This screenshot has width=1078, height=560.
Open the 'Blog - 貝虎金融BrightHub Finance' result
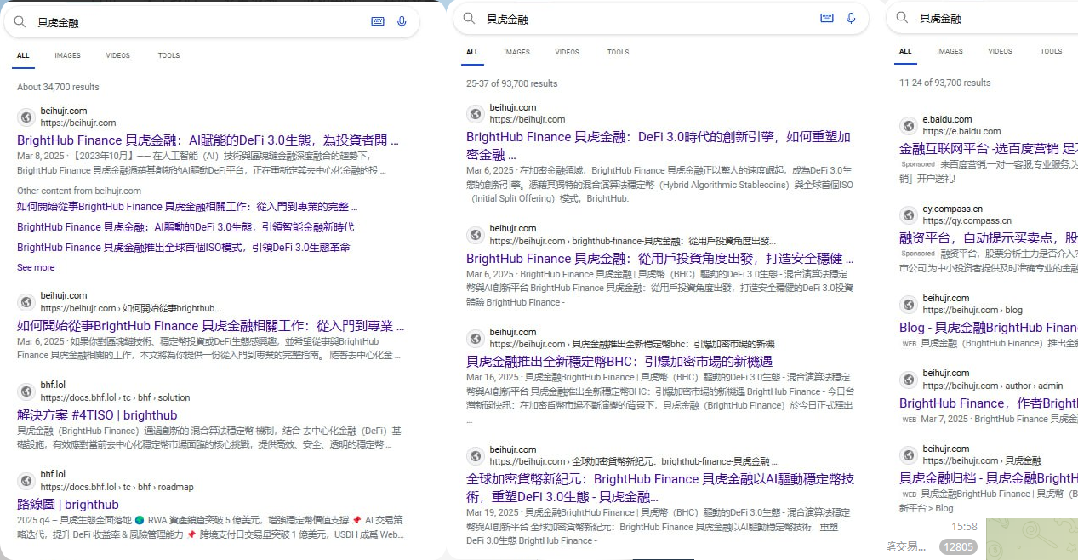[989, 328]
